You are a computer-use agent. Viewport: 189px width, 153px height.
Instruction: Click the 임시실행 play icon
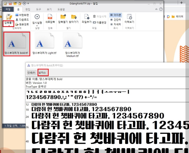tap(37, 16)
